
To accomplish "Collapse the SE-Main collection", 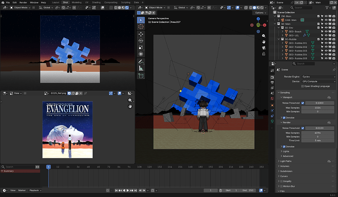I will [275, 24].
